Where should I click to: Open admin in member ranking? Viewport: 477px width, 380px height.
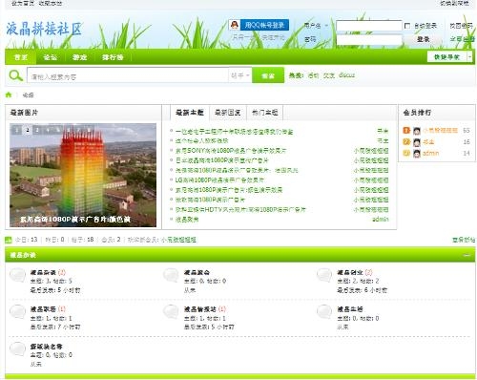pos(430,154)
